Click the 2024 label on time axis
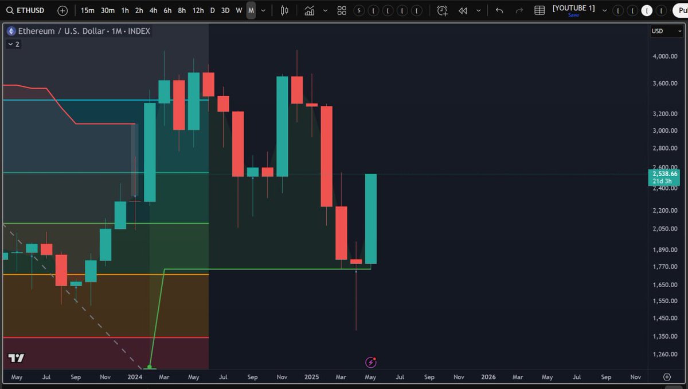688x389 pixels. pos(135,377)
